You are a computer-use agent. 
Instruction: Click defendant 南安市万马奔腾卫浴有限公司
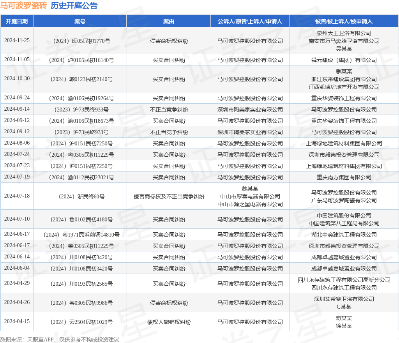point(344,41)
